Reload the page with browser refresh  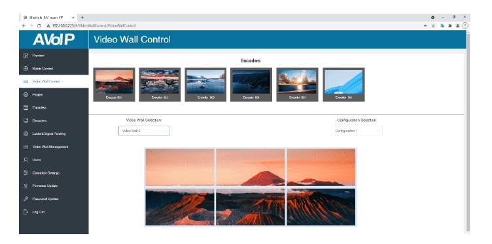39,26
